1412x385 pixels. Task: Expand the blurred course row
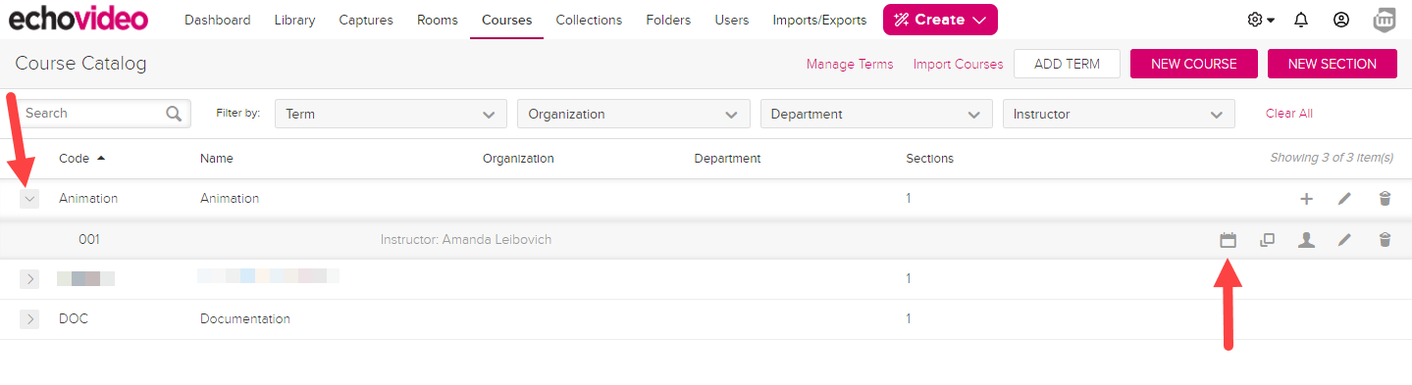pyautogui.click(x=29, y=279)
